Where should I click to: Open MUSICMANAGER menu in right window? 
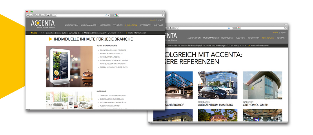(x=211, y=38)
